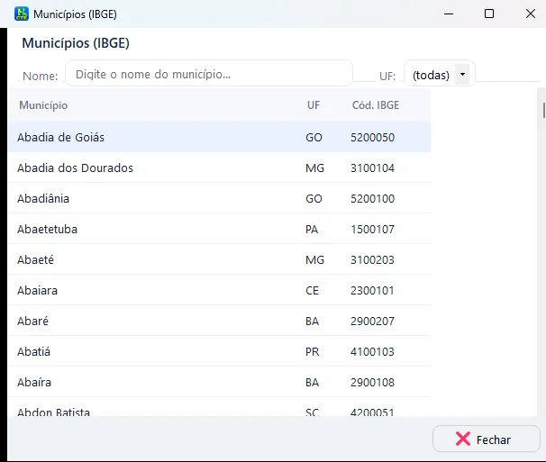546x462 pixels.
Task: Click the IBGE code 2300101
Action: click(x=372, y=290)
